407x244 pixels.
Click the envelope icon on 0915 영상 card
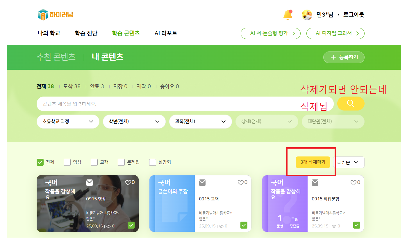(90, 182)
